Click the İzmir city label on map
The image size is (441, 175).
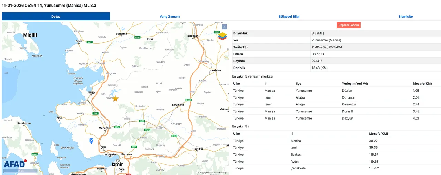coord(117,164)
